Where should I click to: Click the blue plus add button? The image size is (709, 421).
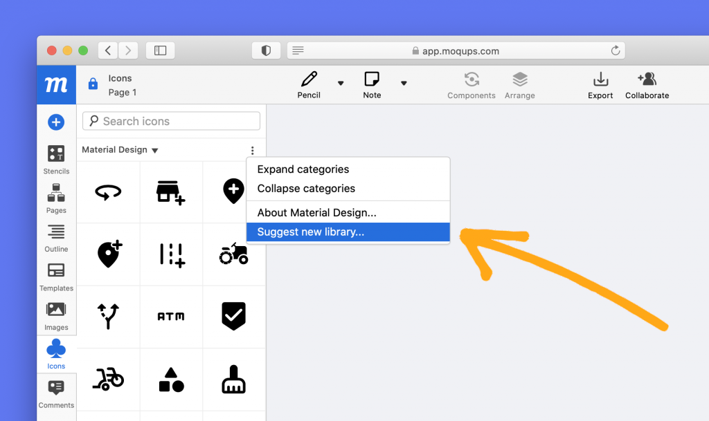[x=56, y=122]
